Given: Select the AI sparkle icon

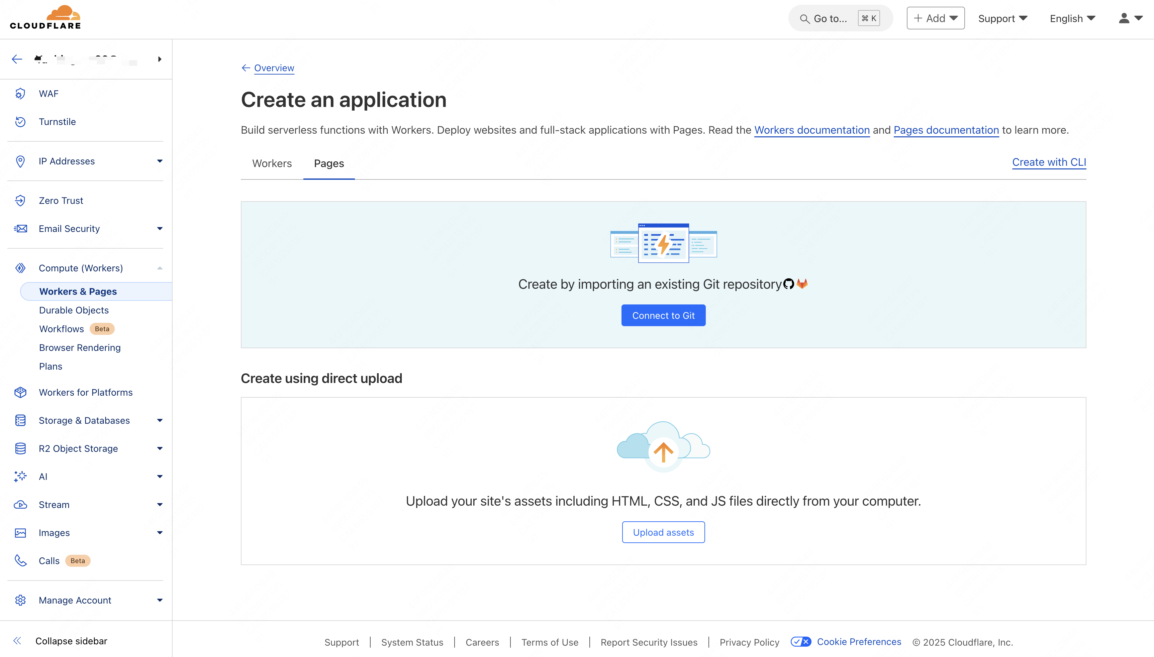Looking at the screenshot, I should [20, 477].
